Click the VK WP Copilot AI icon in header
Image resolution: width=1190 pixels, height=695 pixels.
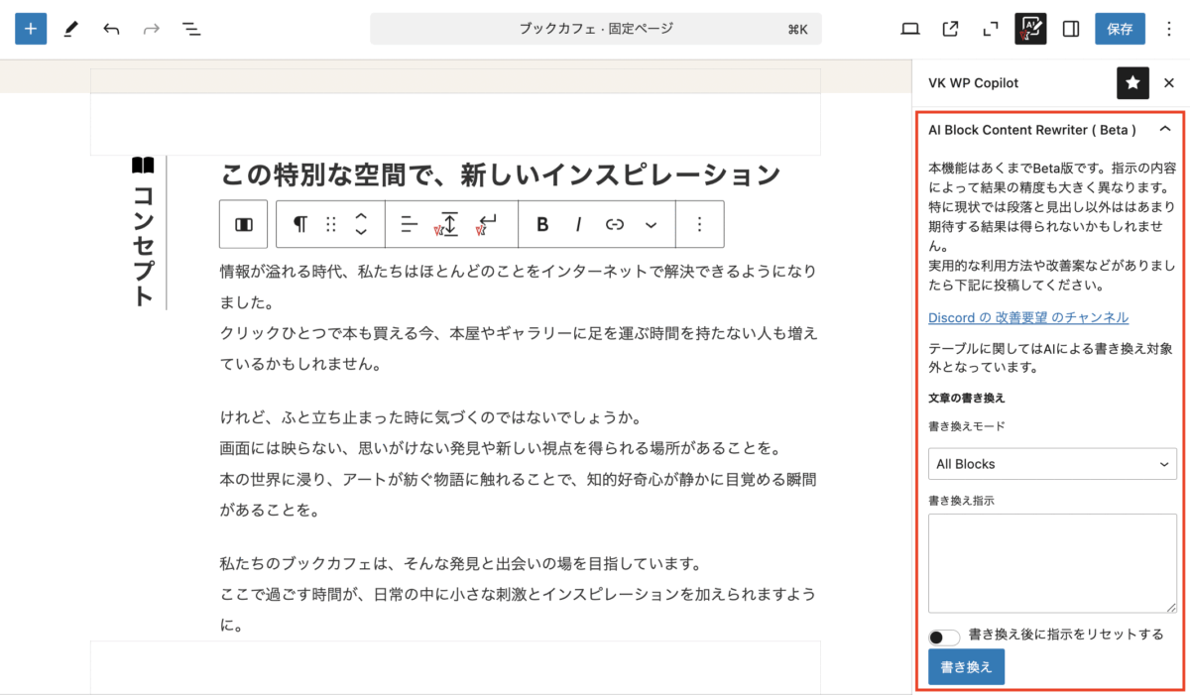tap(1029, 29)
